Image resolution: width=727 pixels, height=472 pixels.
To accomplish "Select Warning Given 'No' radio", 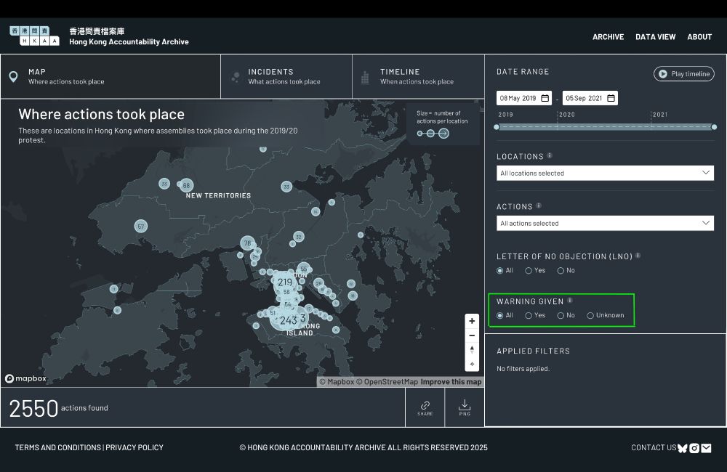I will coord(561,315).
